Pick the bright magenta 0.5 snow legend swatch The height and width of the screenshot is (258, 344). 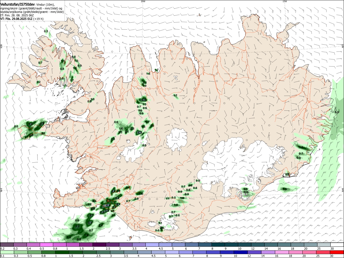[x=46, y=245]
